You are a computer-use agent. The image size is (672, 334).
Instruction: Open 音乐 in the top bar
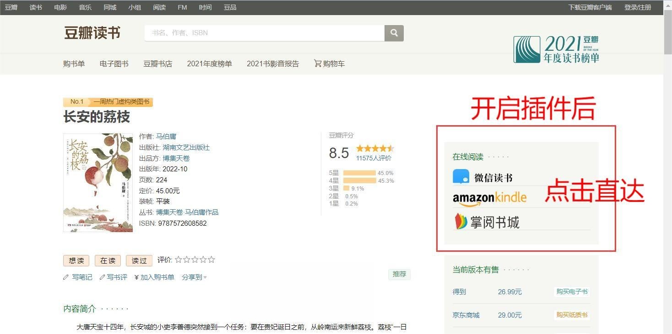pos(85,7)
